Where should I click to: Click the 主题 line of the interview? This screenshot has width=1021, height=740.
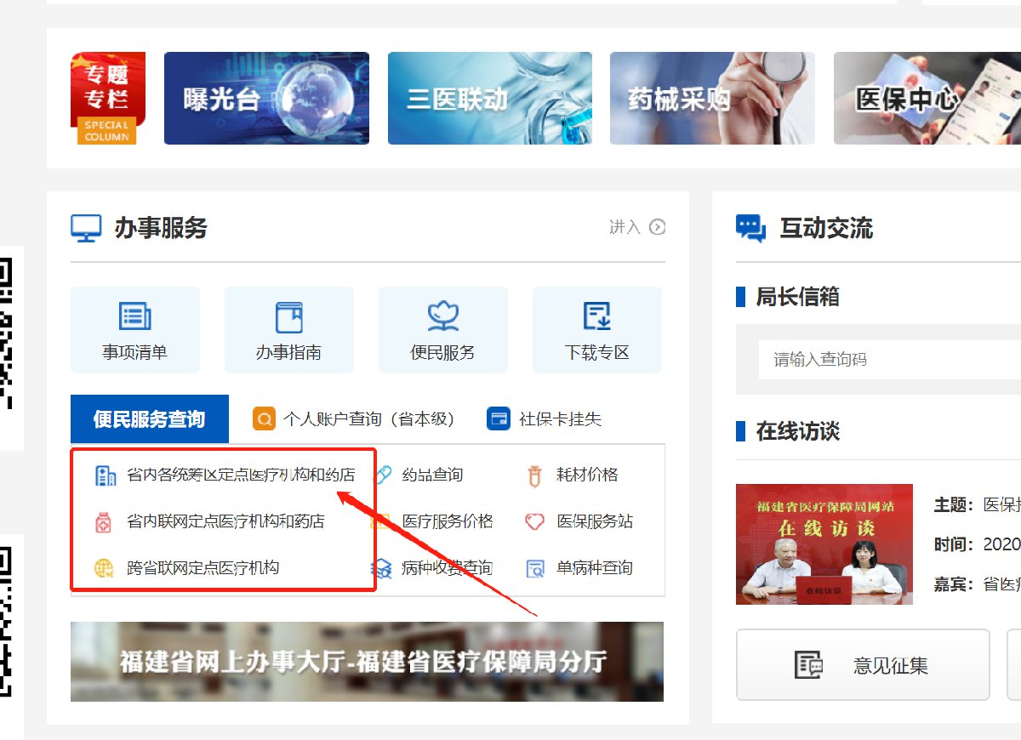tap(977, 504)
